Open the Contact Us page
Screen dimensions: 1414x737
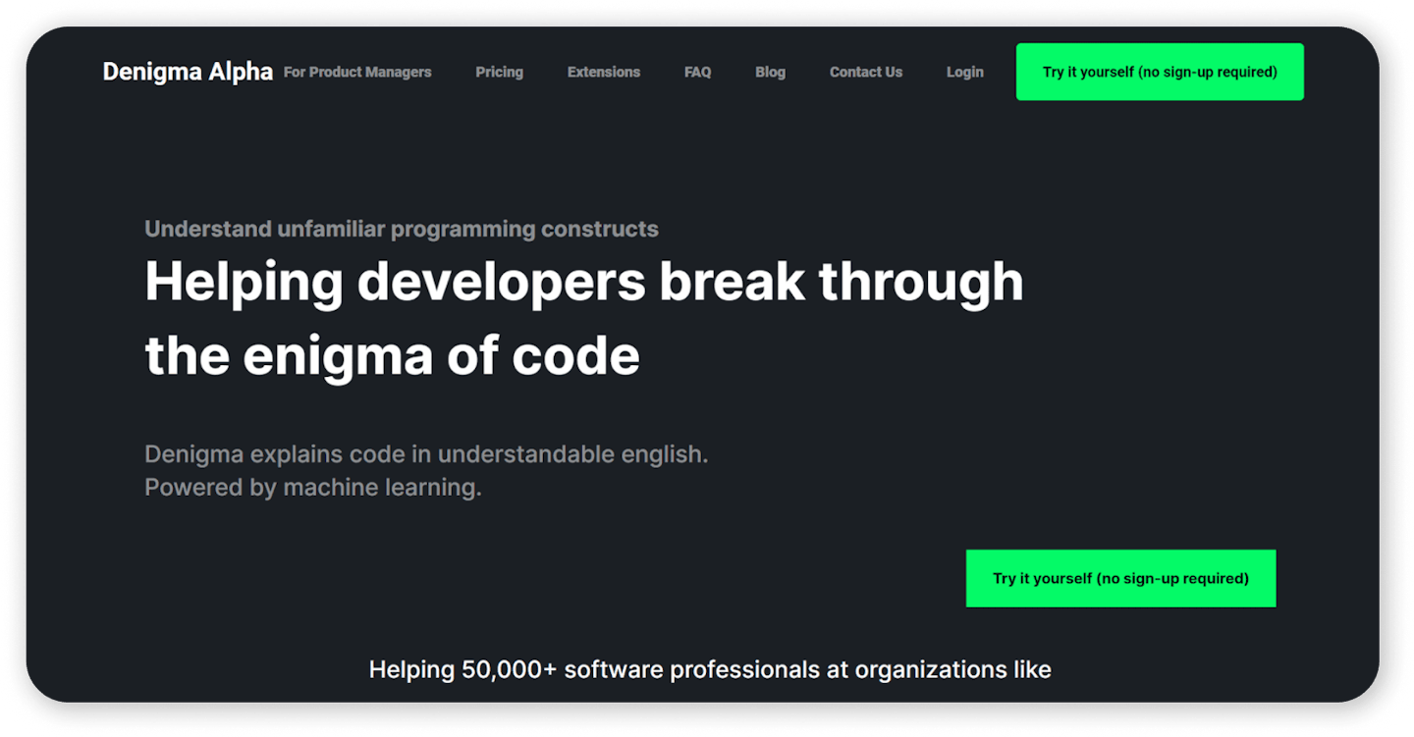coord(865,72)
